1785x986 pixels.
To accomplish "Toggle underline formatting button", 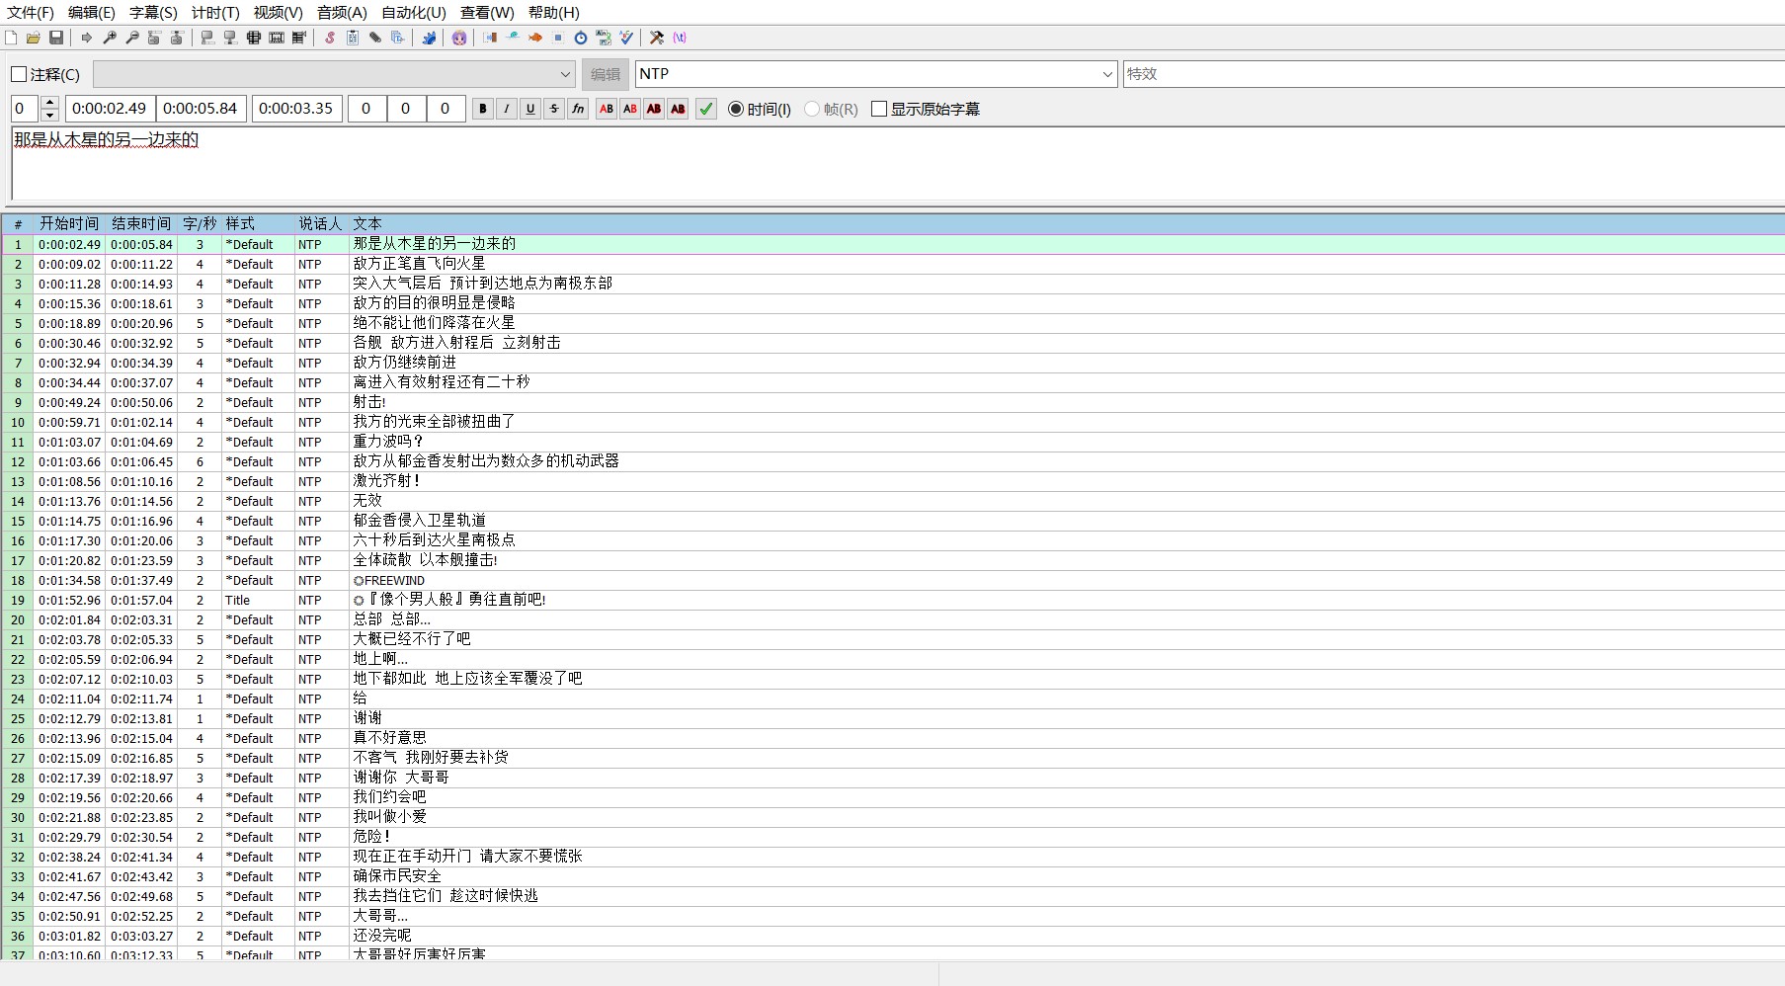I will (530, 109).
